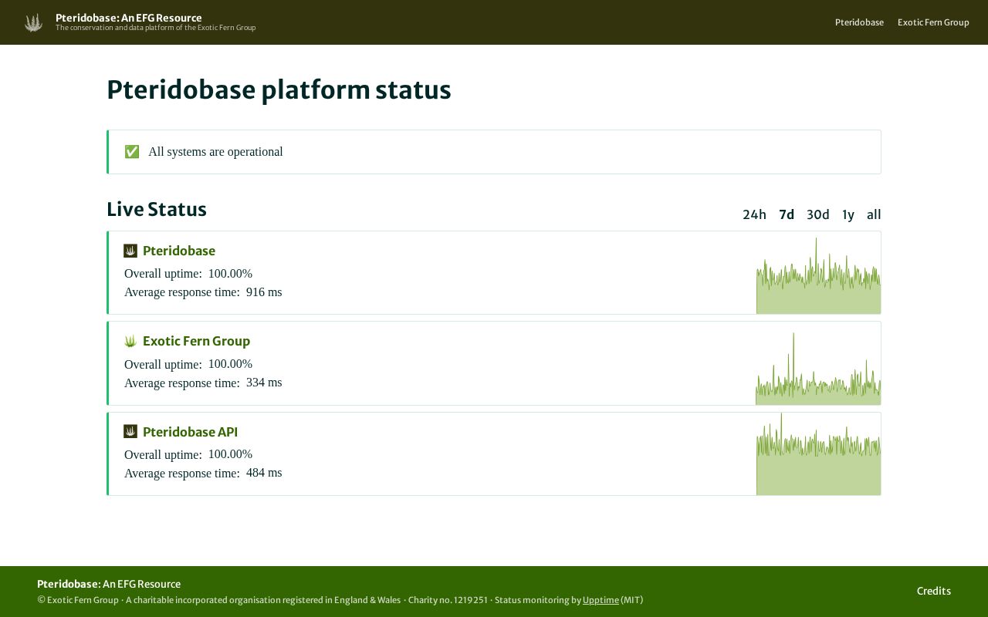Click the '© Exotic Fern Group' footer text
Image resolution: width=988 pixels, height=617 pixels.
point(78,600)
